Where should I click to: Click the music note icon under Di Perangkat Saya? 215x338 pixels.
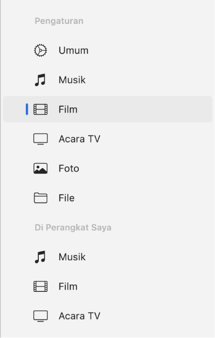40,257
